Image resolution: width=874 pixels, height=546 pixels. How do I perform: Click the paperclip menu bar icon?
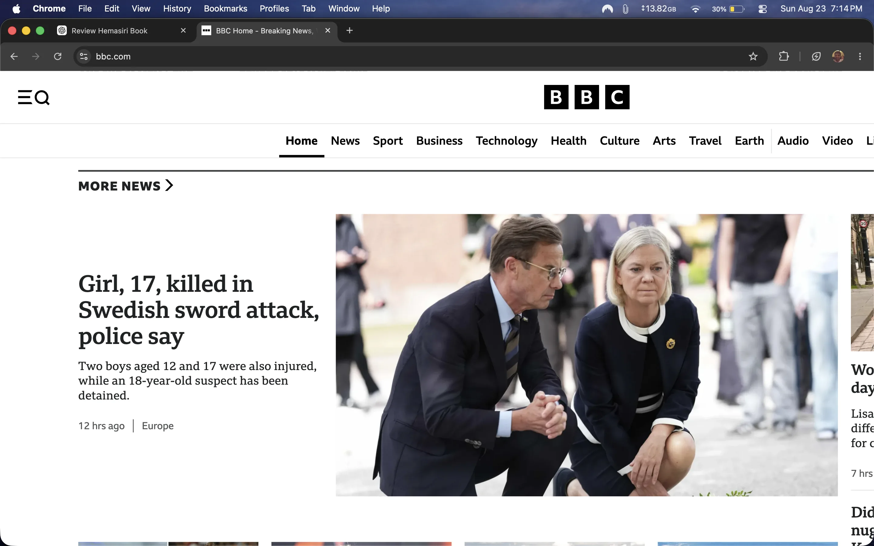tap(625, 9)
